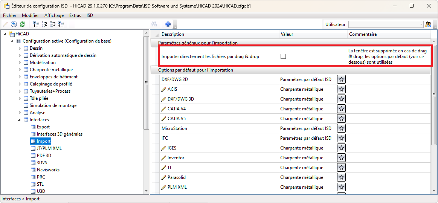Open help via blue question mark icon

click(x=168, y=24)
